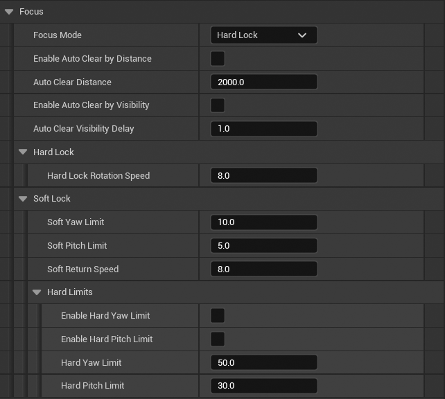Collapse the Soft Lock subsection
The width and height of the screenshot is (445, 399).
[x=23, y=199]
